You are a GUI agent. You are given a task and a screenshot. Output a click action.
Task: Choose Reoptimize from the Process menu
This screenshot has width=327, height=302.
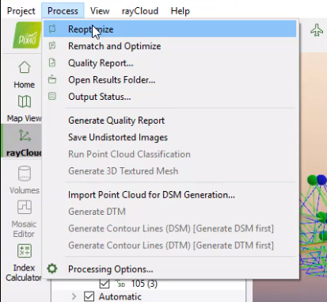point(170,29)
